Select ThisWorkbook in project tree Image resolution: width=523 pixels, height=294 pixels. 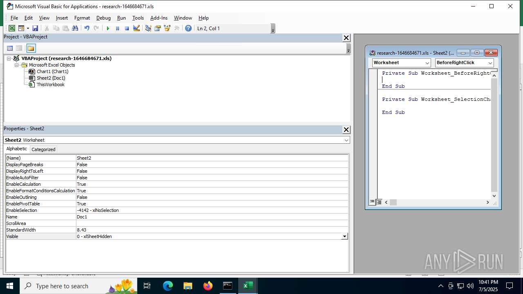coord(50,85)
